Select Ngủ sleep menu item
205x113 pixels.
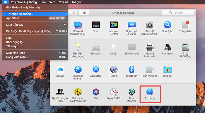click(35, 38)
